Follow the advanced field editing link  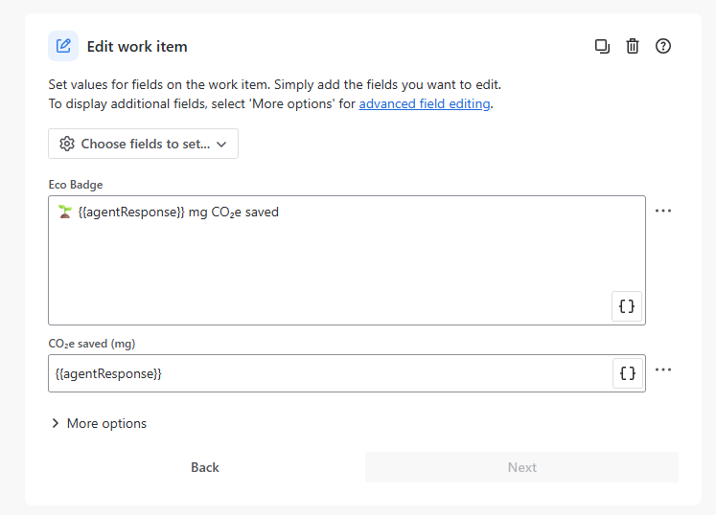425,103
